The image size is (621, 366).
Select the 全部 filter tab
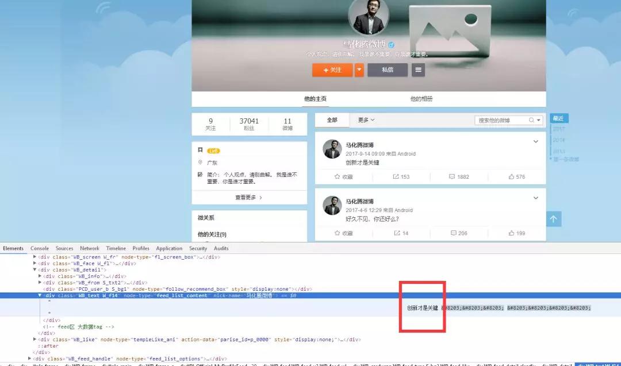click(332, 120)
